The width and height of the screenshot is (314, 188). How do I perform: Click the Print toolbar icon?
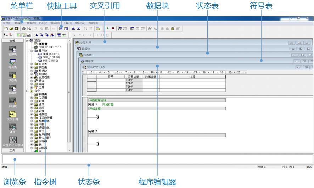[x=24, y=28]
